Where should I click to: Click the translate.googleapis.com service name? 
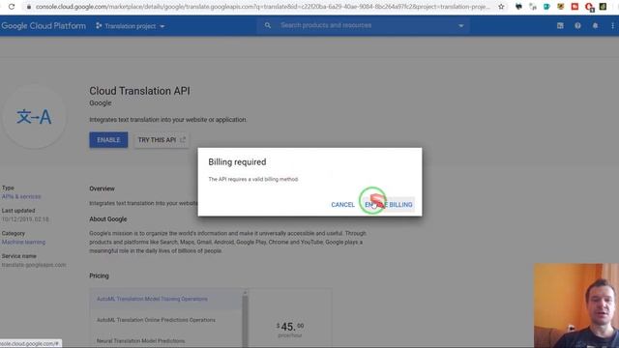pos(34,265)
